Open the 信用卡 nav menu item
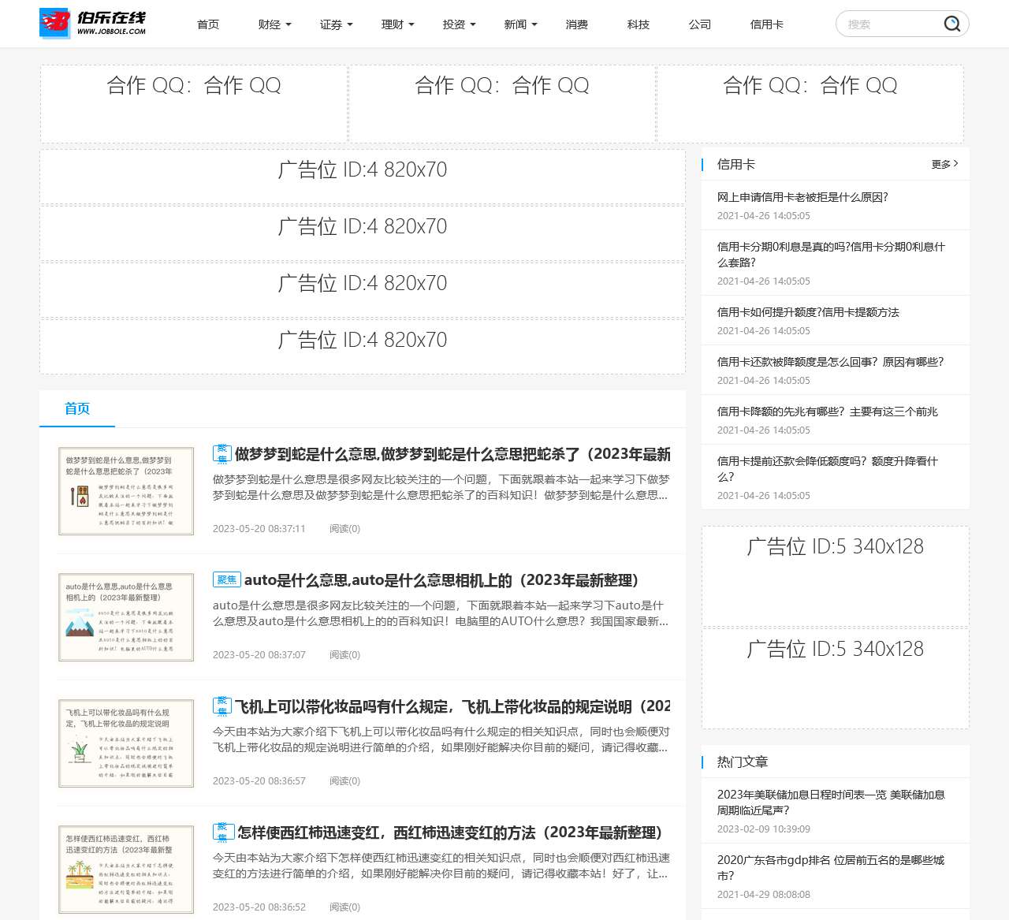Screen dimensions: 1009x920 pyautogui.click(x=767, y=24)
